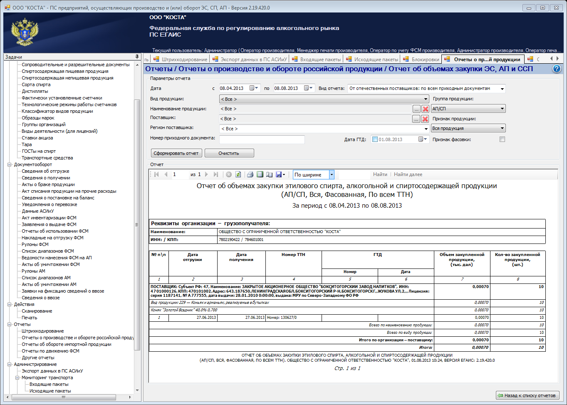Jump to last report page

pyautogui.click(x=215, y=174)
